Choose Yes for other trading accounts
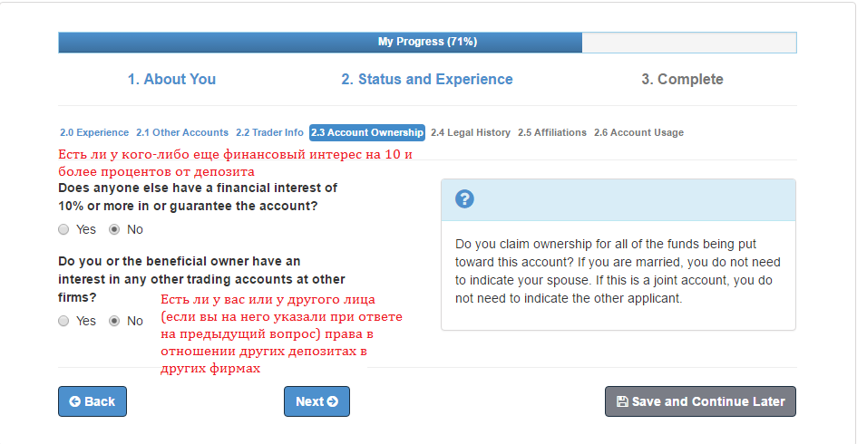This screenshot has width=857, height=444. 63,321
